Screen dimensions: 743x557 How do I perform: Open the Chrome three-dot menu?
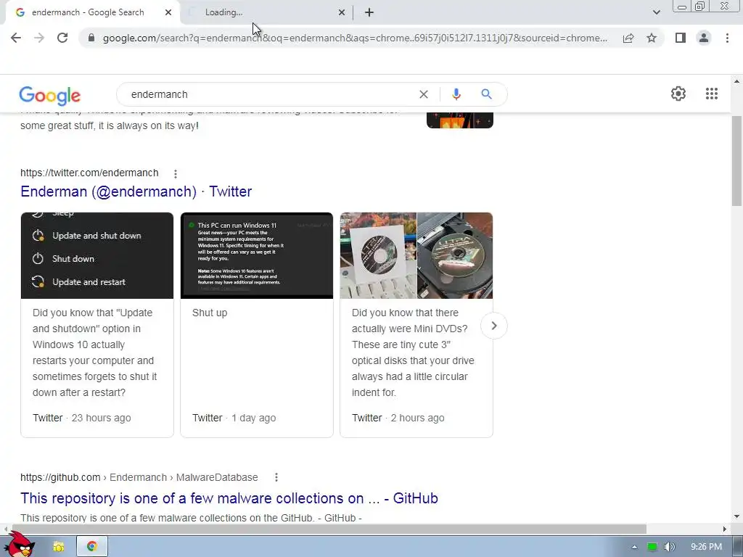[x=727, y=38]
